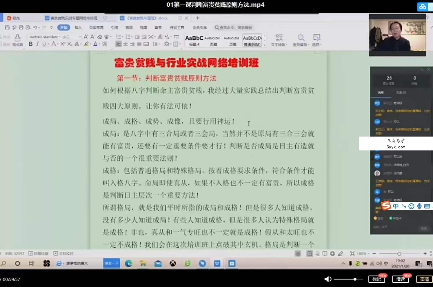Increase the font size
This screenshot has width=433, height=287.
point(86,37)
